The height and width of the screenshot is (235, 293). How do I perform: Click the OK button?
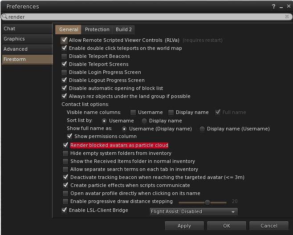(x=227, y=226)
